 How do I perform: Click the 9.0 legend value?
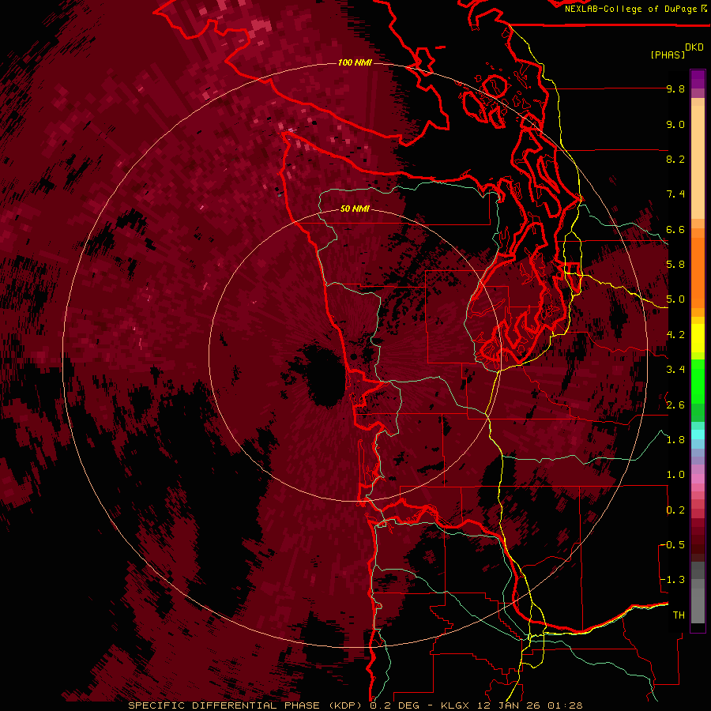pyautogui.click(x=675, y=124)
